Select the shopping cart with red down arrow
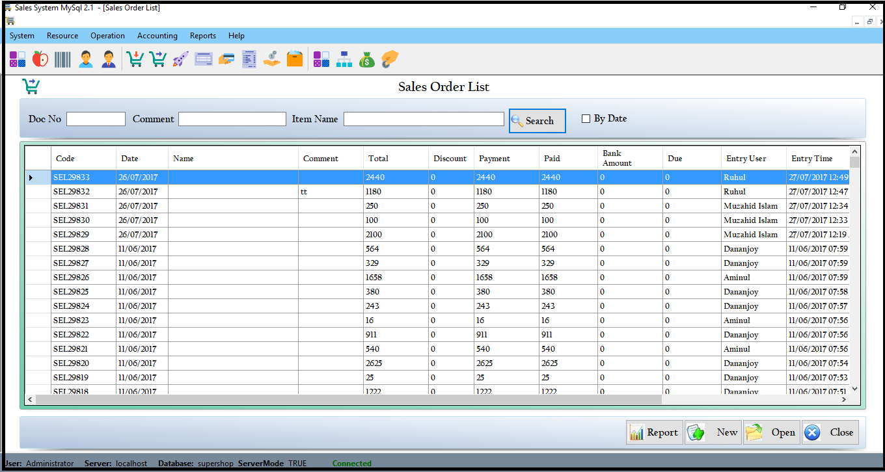Viewport: 885px width, 472px height. pyautogui.click(x=135, y=59)
